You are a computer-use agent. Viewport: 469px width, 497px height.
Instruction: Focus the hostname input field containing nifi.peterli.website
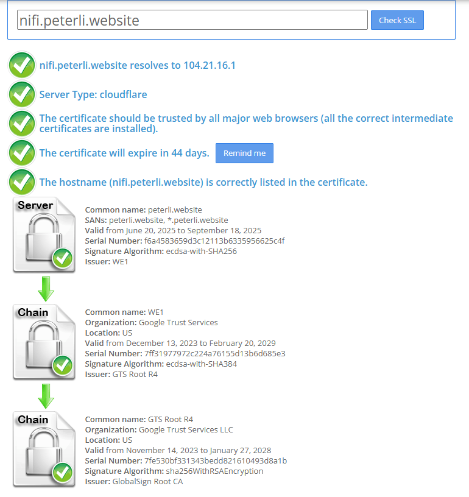pos(192,20)
